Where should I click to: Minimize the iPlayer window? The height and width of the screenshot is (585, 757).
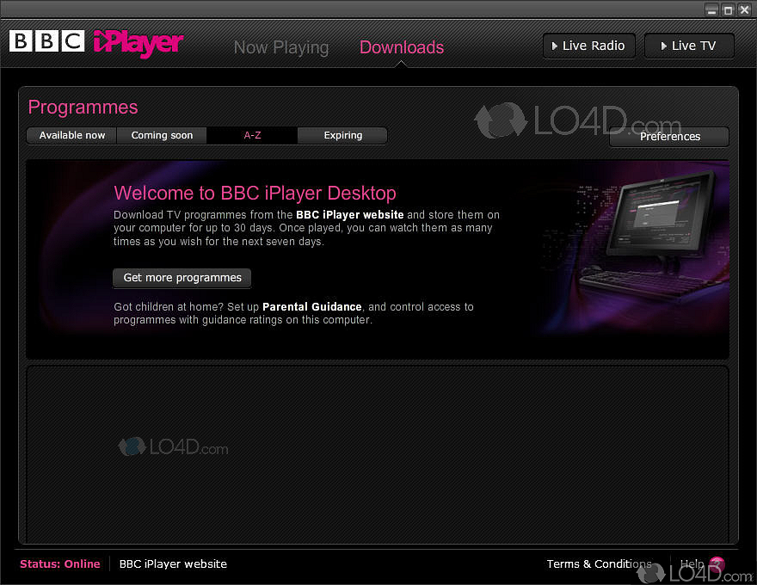711,10
